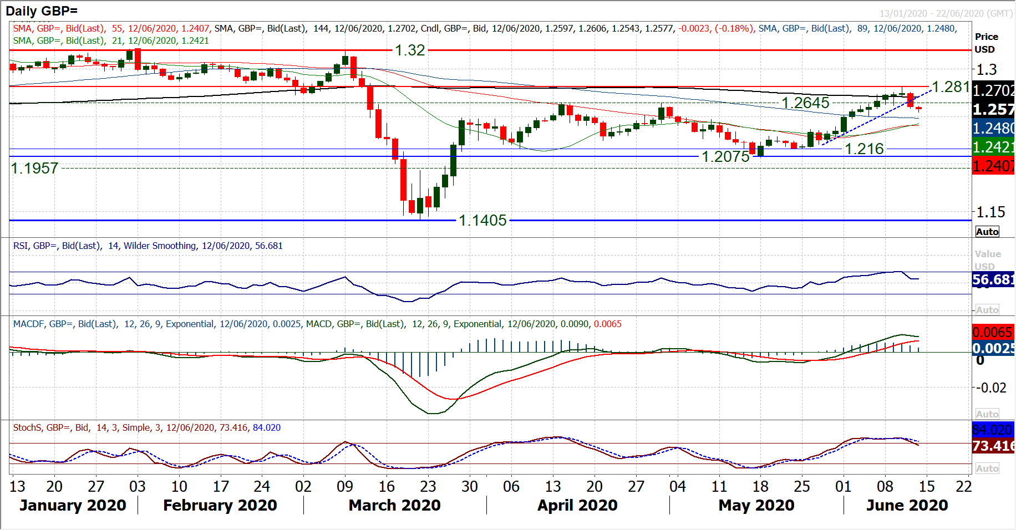
Task: Click the 1.216 support annotation
Action: [864, 149]
